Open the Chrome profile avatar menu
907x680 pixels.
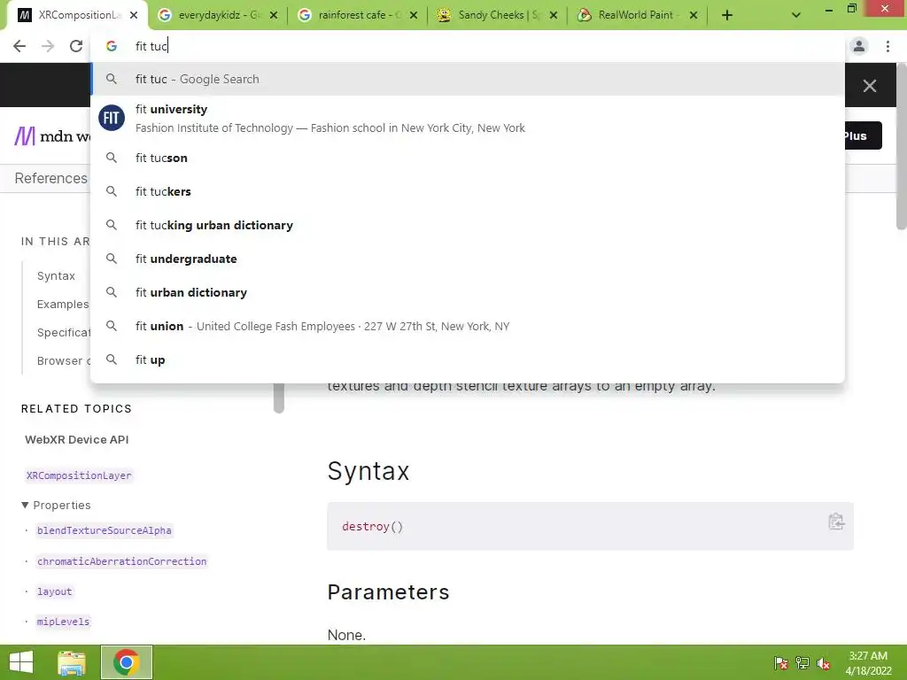point(858,46)
